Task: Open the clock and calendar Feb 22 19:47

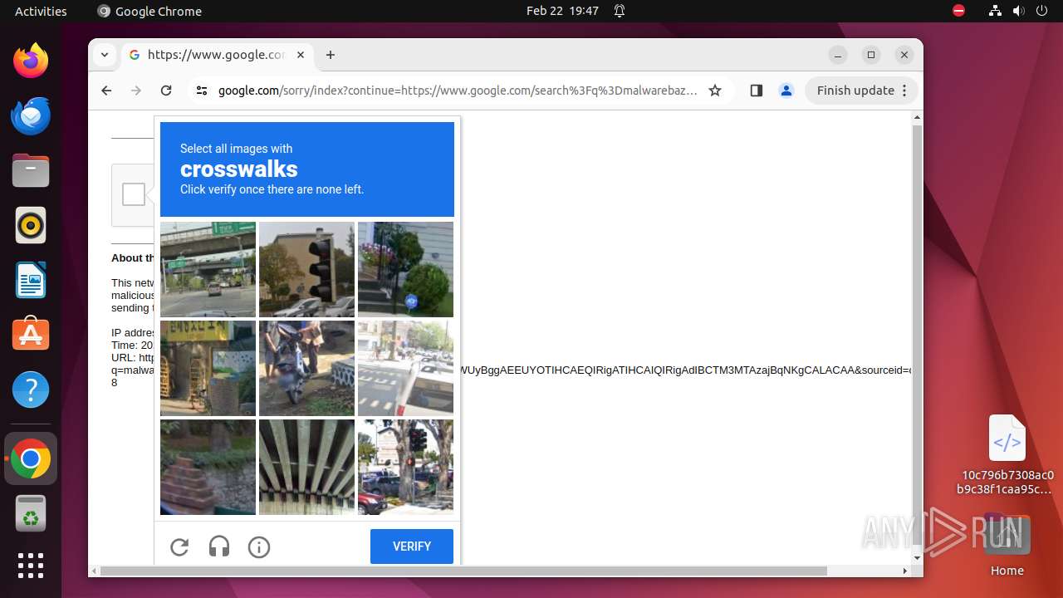Action: (x=562, y=11)
